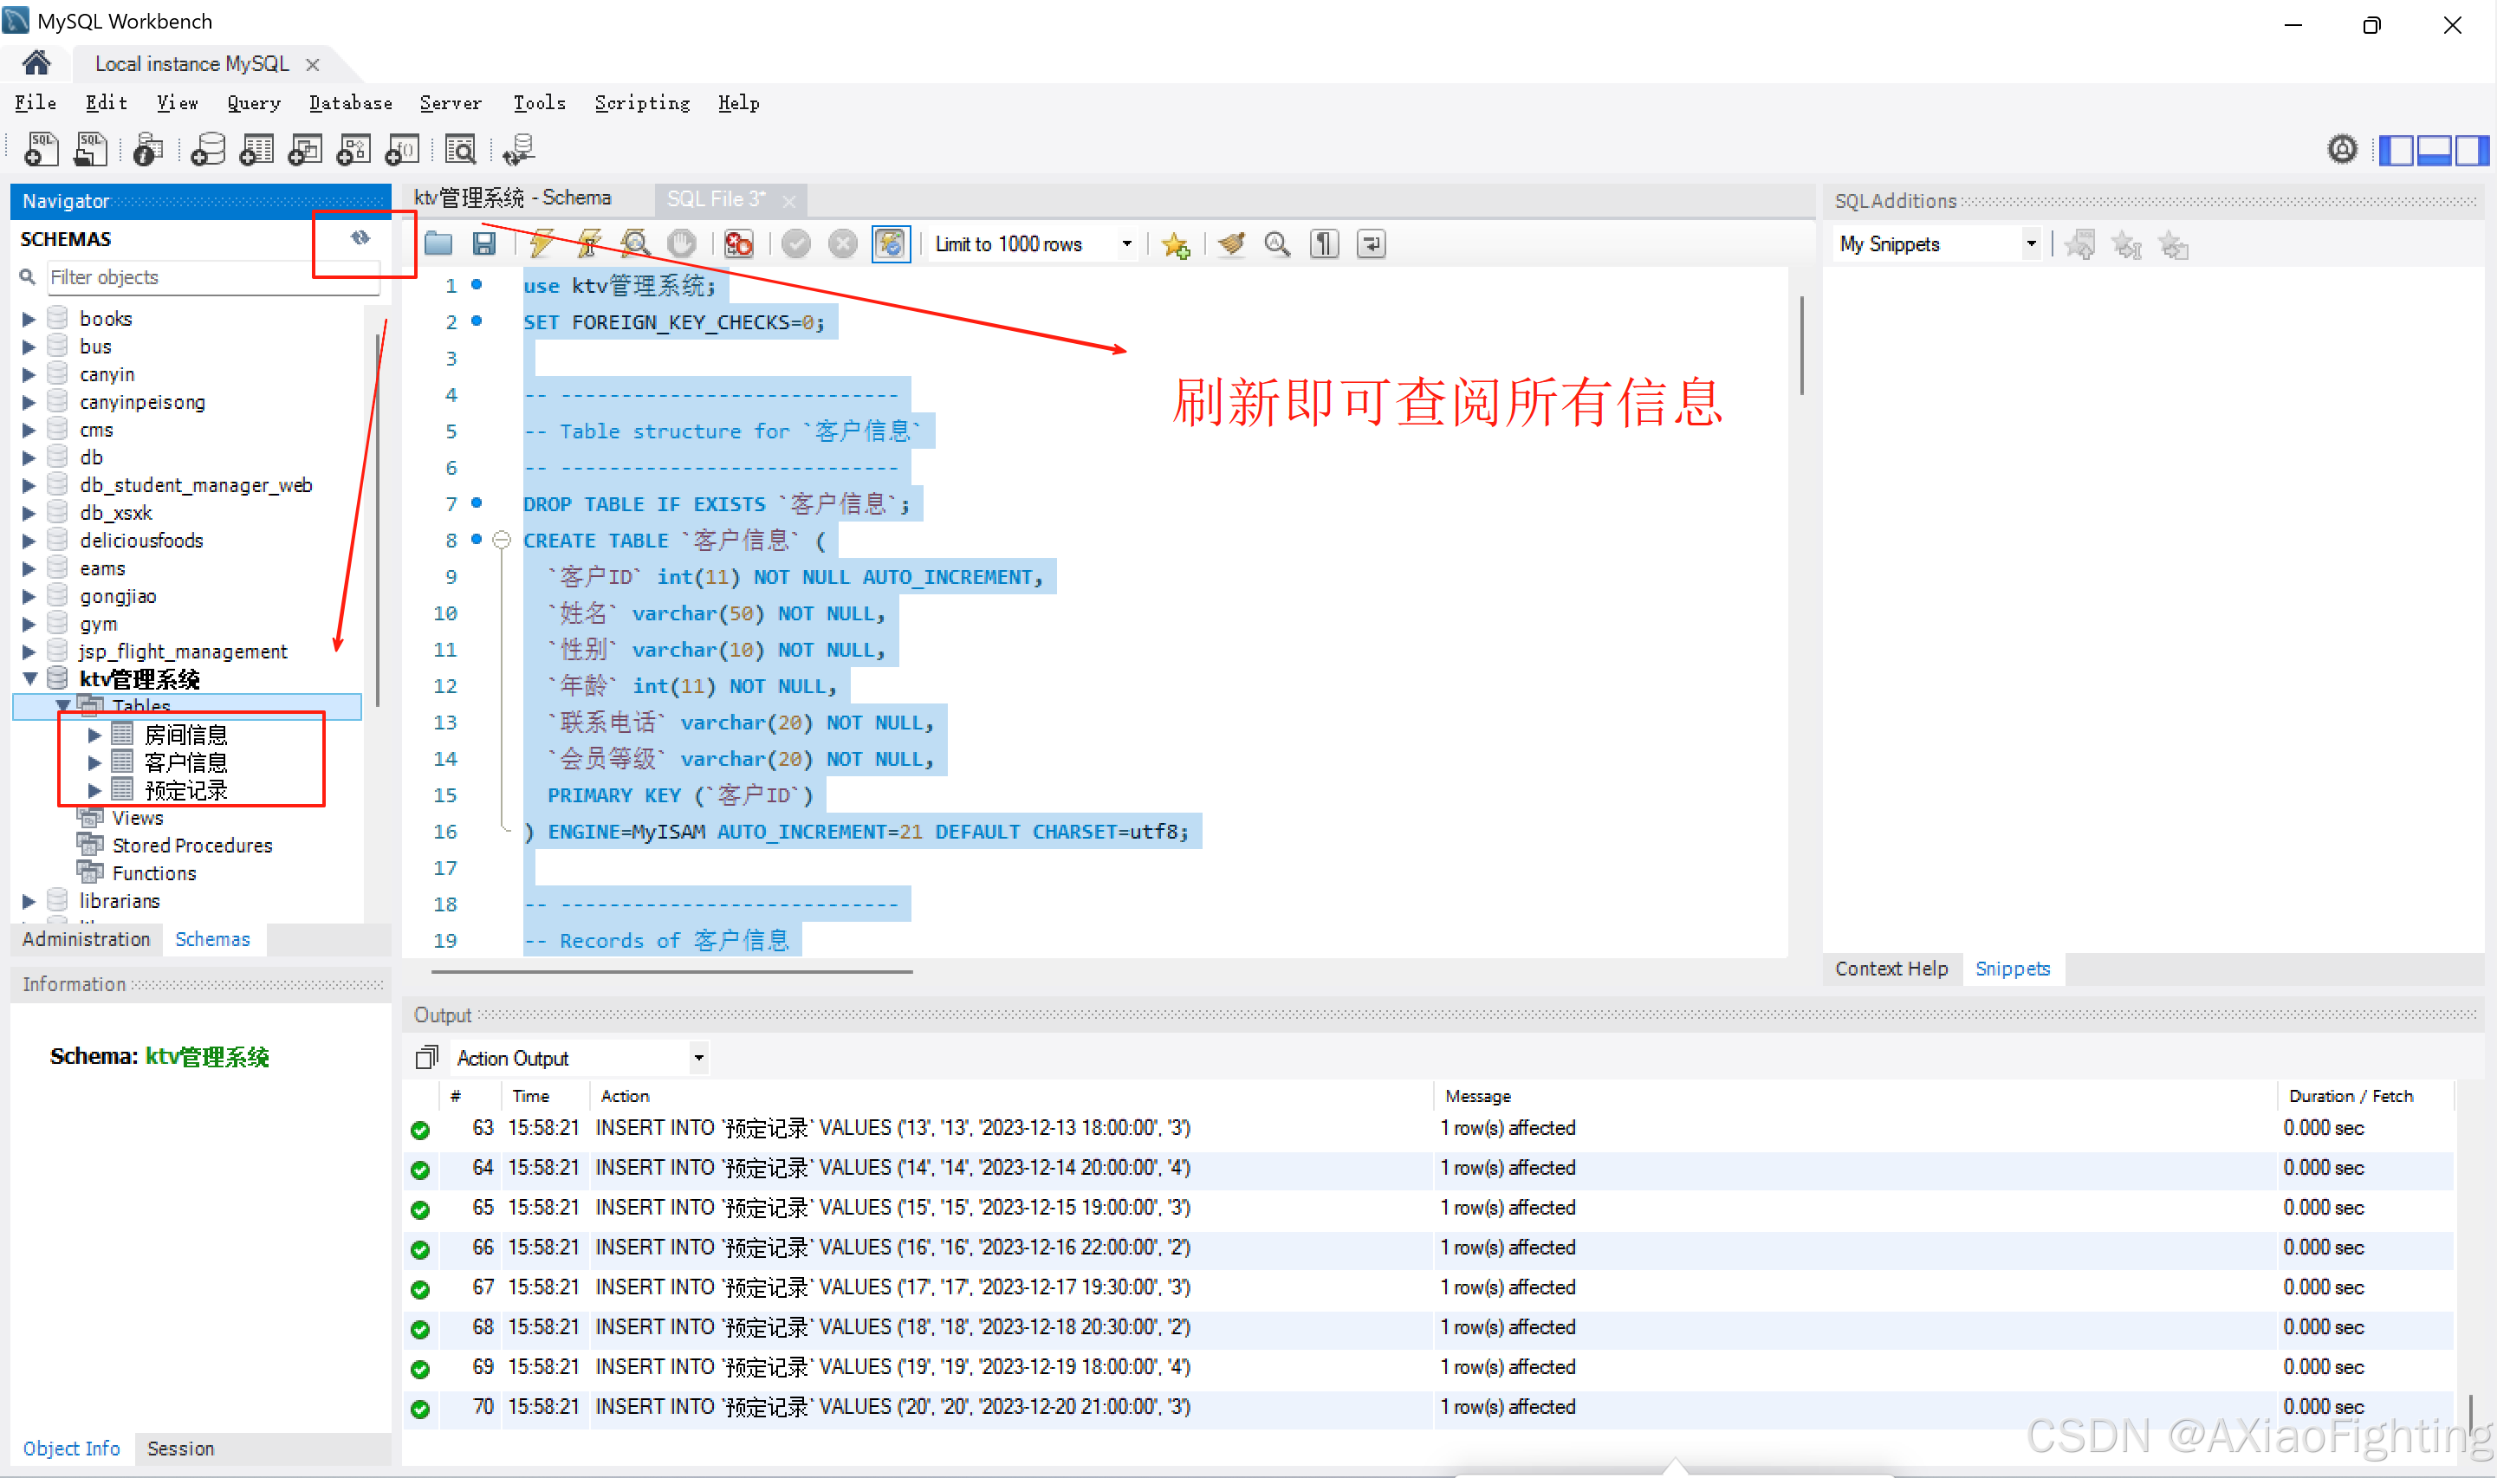This screenshot has height=1478, width=2497.
Task: Click the Context Help tab link
Action: click(1891, 968)
